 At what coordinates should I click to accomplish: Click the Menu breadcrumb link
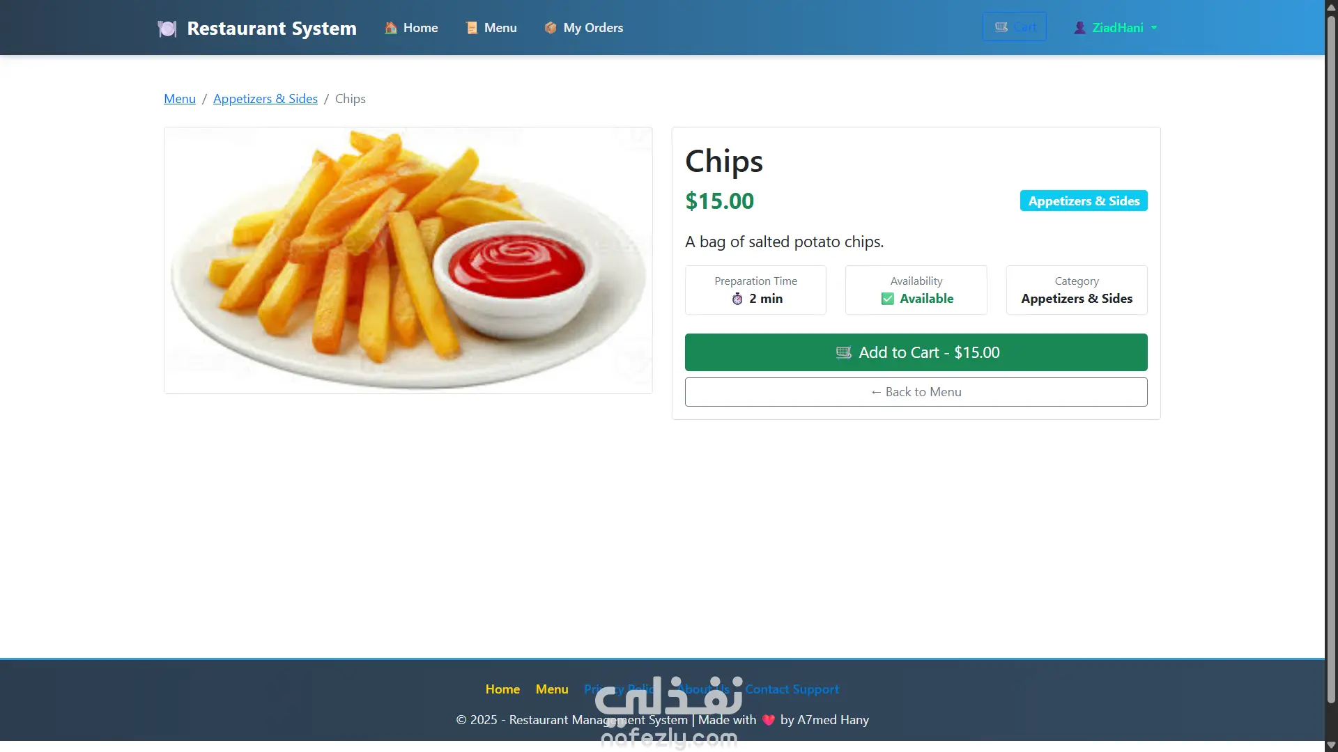pyautogui.click(x=180, y=99)
